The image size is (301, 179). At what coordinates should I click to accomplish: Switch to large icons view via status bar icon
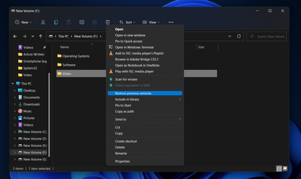tap(285, 168)
